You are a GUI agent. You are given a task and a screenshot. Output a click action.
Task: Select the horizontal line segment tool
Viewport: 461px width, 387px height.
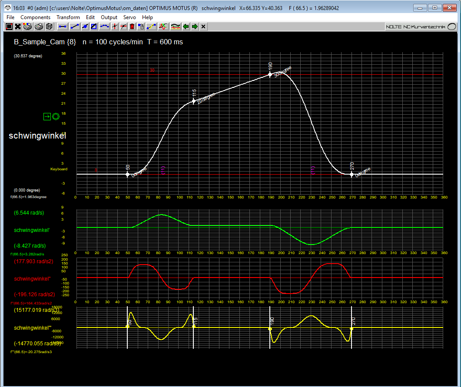pyautogui.click(x=62, y=26)
